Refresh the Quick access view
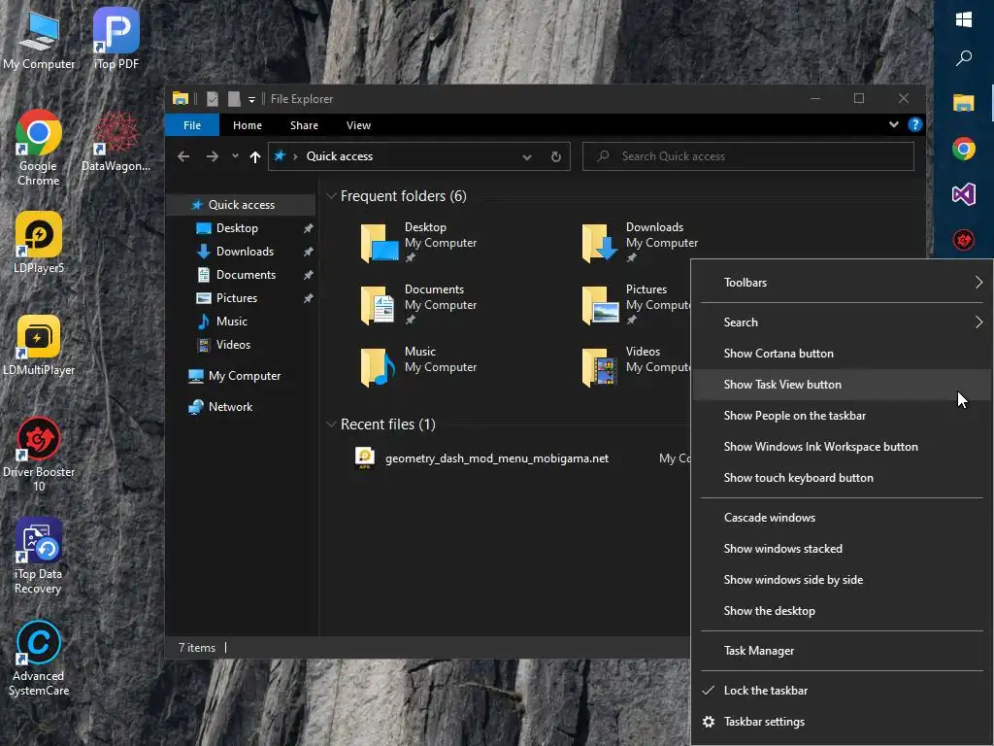Image resolution: width=994 pixels, height=746 pixels. (556, 156)
